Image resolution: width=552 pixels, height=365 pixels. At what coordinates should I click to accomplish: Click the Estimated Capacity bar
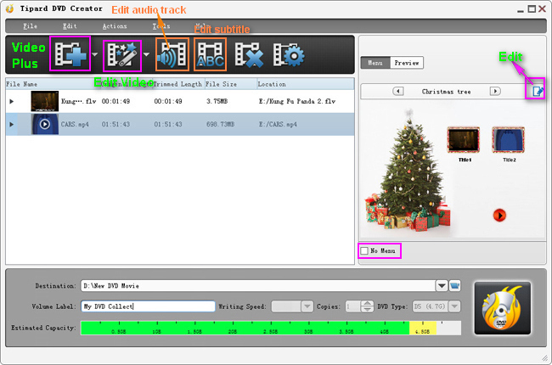click(x=271, y=328)
